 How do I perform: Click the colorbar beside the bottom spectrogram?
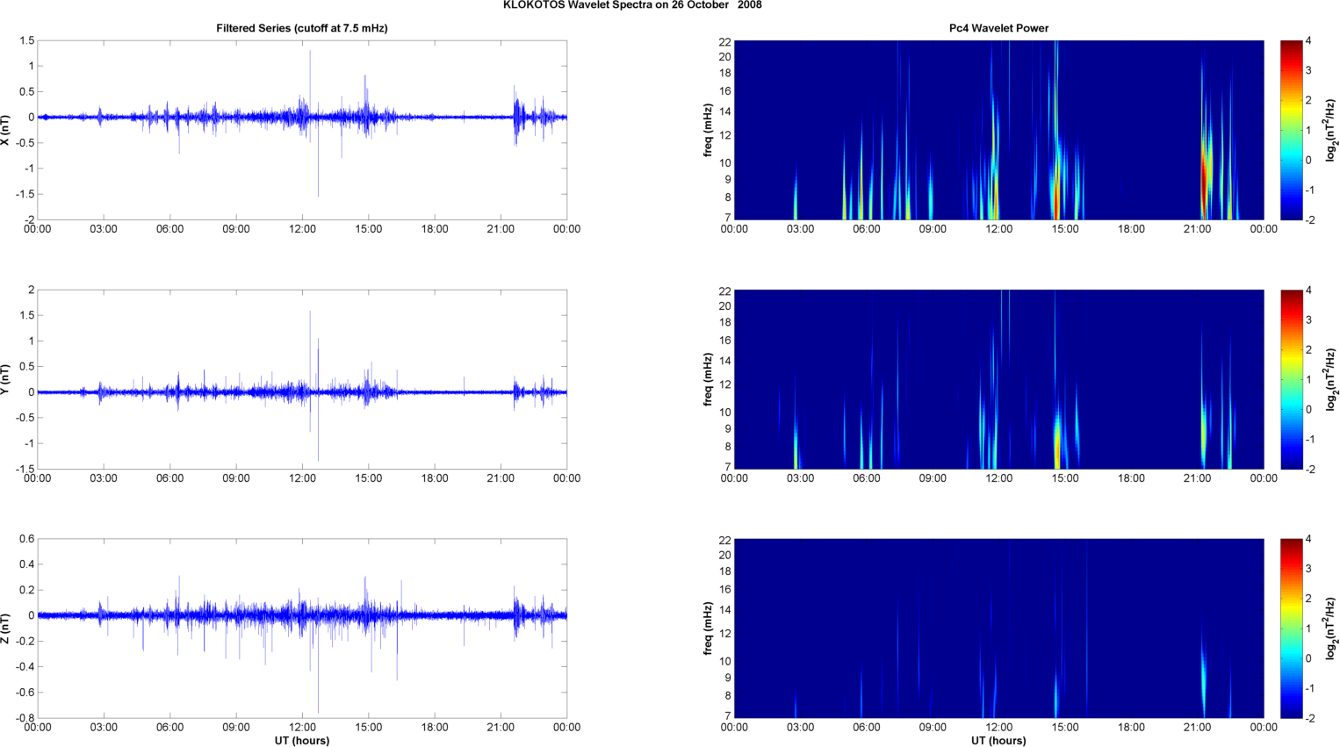[x=1291, y=628]
